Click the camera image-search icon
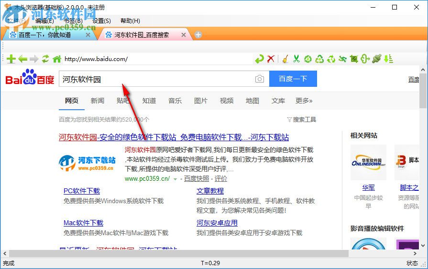The image size is (428, 269). point(260,79)
